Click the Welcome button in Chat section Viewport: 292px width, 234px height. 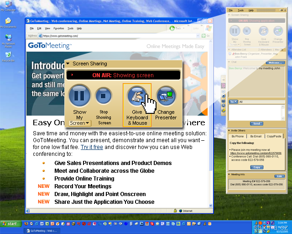(275, 63)
